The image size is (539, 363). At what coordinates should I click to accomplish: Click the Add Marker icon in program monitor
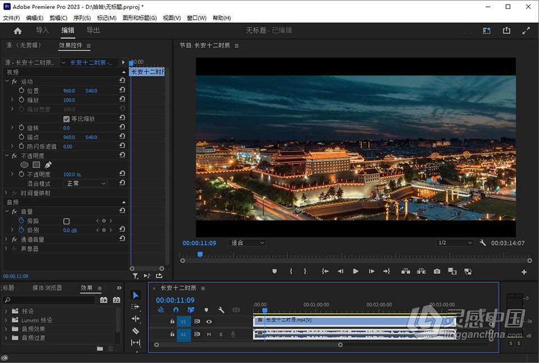274,271
